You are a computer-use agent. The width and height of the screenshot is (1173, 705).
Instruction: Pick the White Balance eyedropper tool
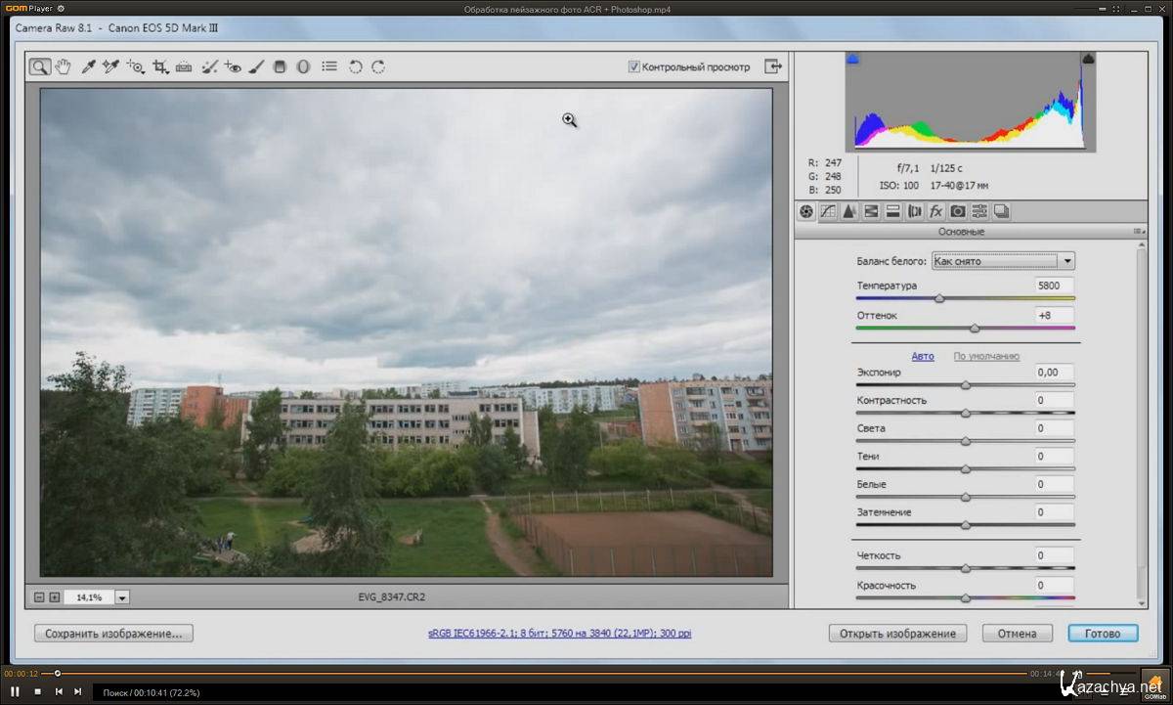pos(88,67)
